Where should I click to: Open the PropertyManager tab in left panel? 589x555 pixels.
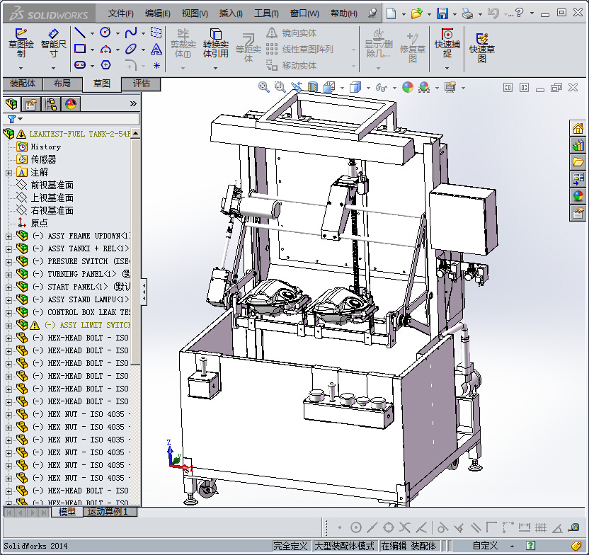pyautogui.click(x=31, y=104)
